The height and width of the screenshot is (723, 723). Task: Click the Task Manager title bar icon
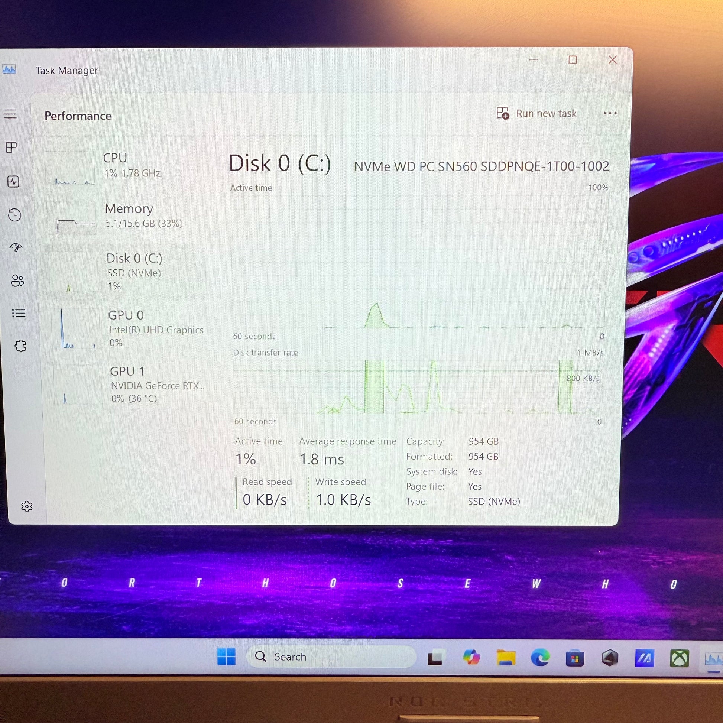(x=9, y=69)
